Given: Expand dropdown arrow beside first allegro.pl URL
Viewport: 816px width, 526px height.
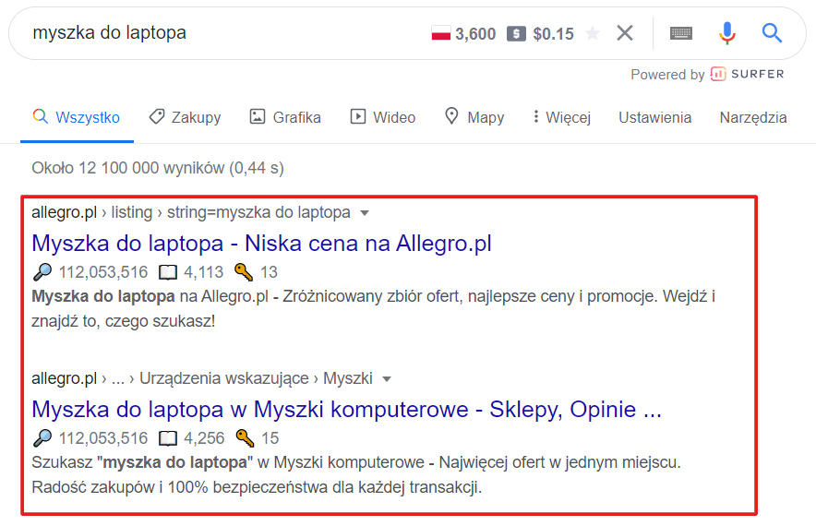Looking at the screenshot, I should (365, 213).
